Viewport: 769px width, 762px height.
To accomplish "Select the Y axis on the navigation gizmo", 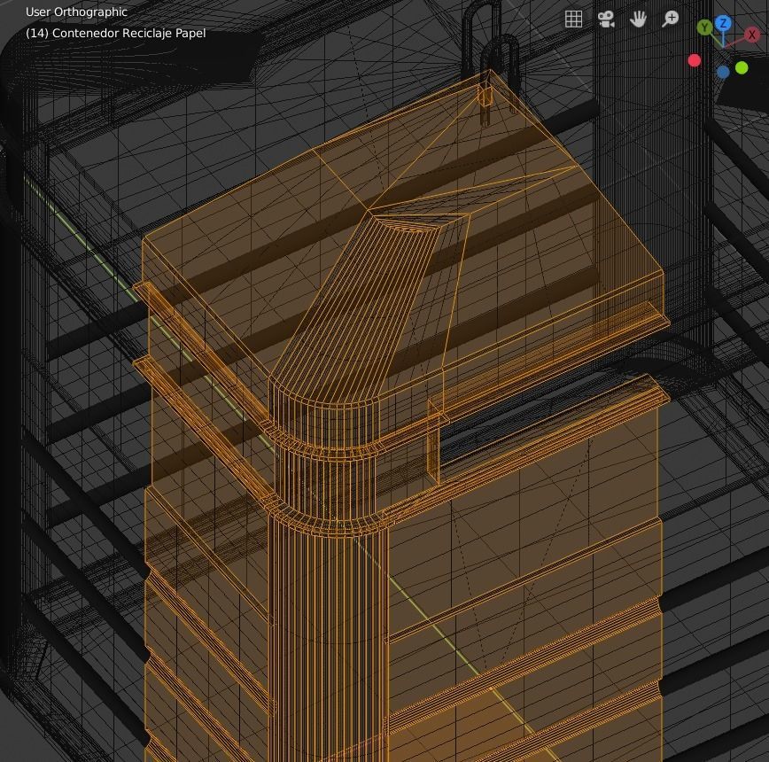I will coord(704,28).
